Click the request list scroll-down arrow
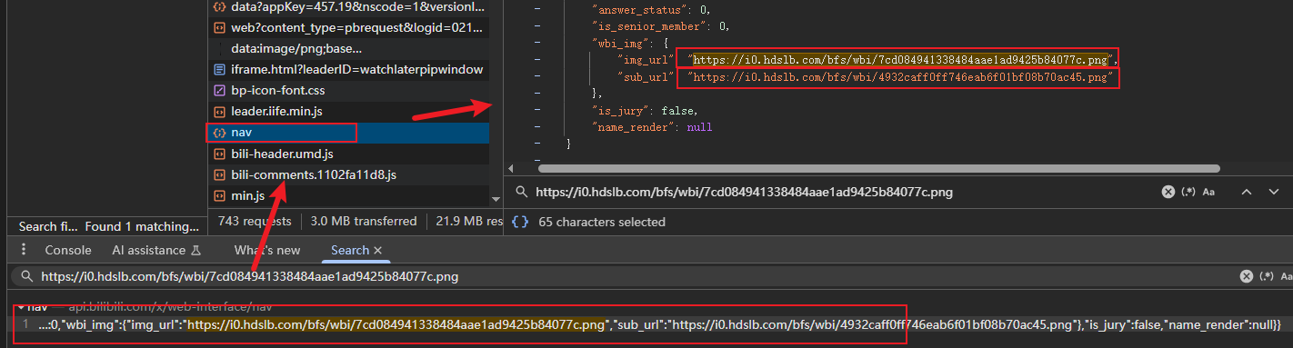 click(496, 198)
